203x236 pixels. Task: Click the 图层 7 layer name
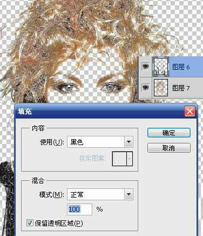coord(181,88)
